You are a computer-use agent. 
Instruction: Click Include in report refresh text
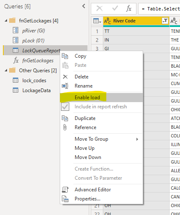[101, 107]
